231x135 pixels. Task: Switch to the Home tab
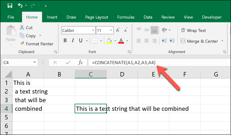[32, 17]
